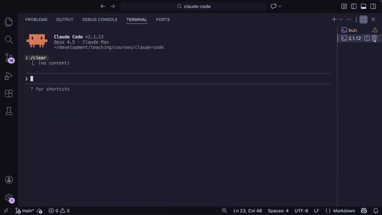Select the UTF-8 encoding indicator

tap(301, 211)
